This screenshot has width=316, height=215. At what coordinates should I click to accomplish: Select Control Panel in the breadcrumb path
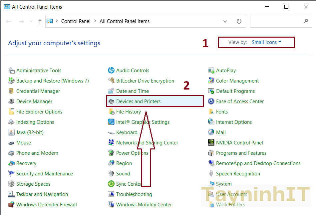tap(76, 21)
